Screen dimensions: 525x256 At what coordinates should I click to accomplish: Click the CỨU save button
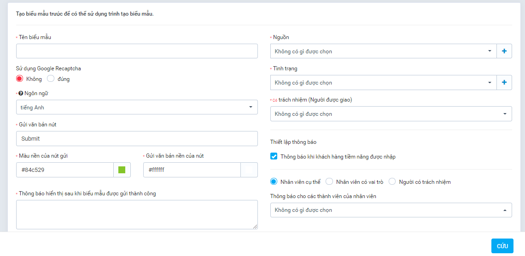[502, 246]
